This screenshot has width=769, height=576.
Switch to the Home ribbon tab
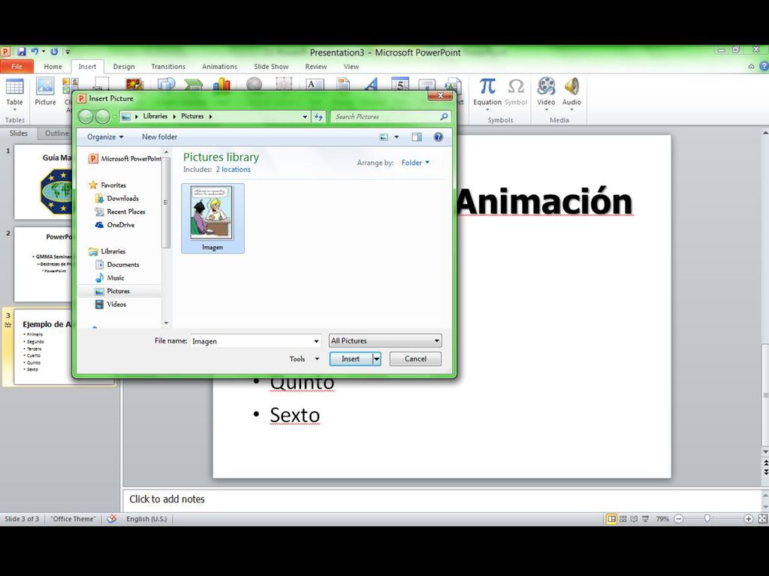[53, 67]
